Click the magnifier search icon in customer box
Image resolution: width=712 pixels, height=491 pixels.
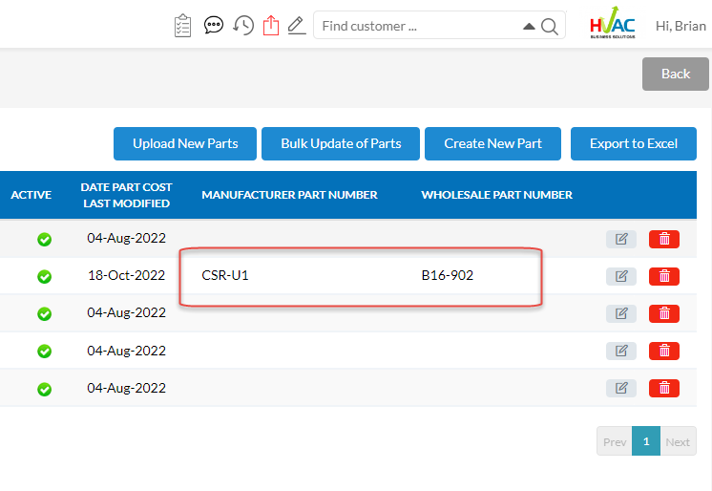point(550,27)
